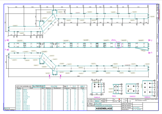The width and height of the screenshot is (162, 114).
Task: Click the 'LISTE PAR ASSEMBLAGE' header
Action: [24, 86]
